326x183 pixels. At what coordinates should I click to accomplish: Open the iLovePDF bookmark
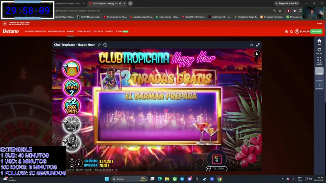point(193,17)
